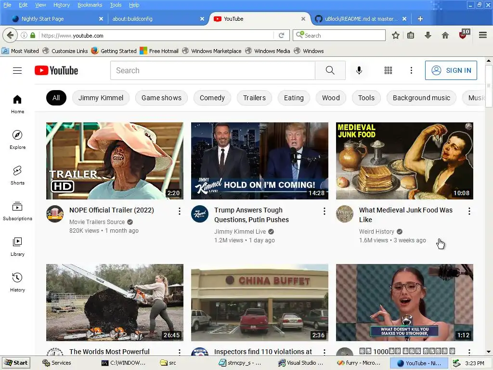Open options menu for Trump Answers Tough Questions
The height and width of the screenshot is (370, 493).
pyautogui.click(x=324, y=211)
